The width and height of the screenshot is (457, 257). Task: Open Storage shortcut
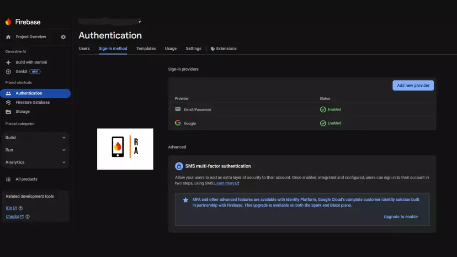pos(22,112)
